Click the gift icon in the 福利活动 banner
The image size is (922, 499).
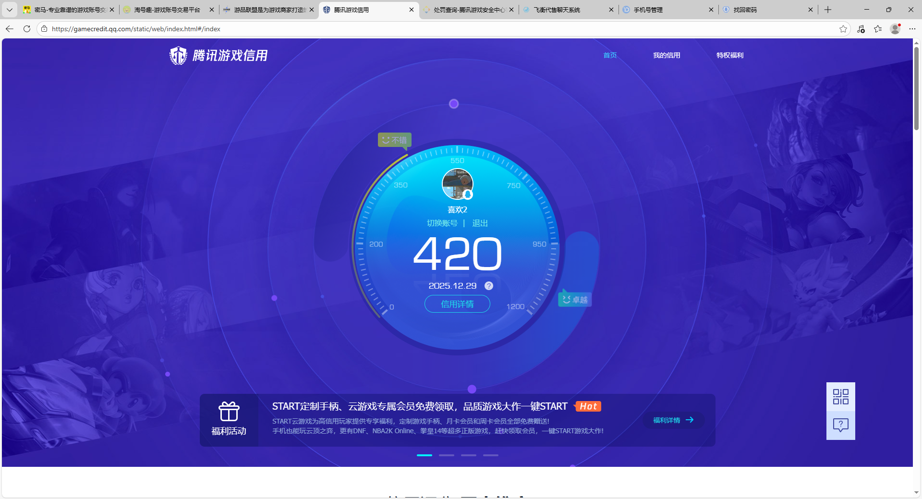229,412
